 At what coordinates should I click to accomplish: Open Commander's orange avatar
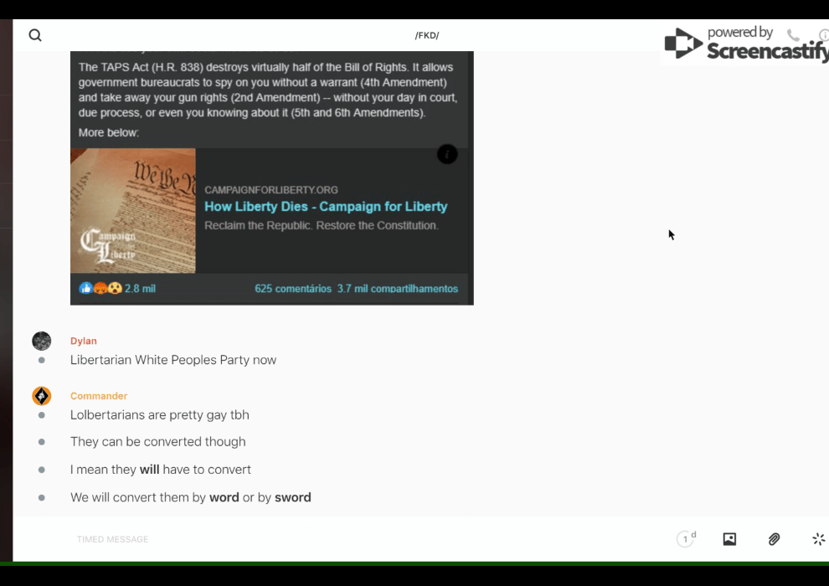(x=42, y=396)
